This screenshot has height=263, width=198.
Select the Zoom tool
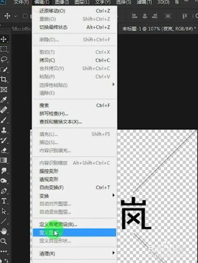(x=4, y=241)
